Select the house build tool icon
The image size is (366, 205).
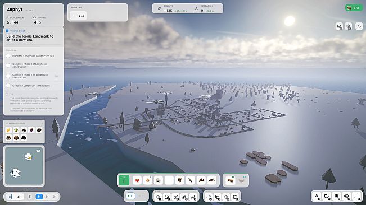pos(167,197)
